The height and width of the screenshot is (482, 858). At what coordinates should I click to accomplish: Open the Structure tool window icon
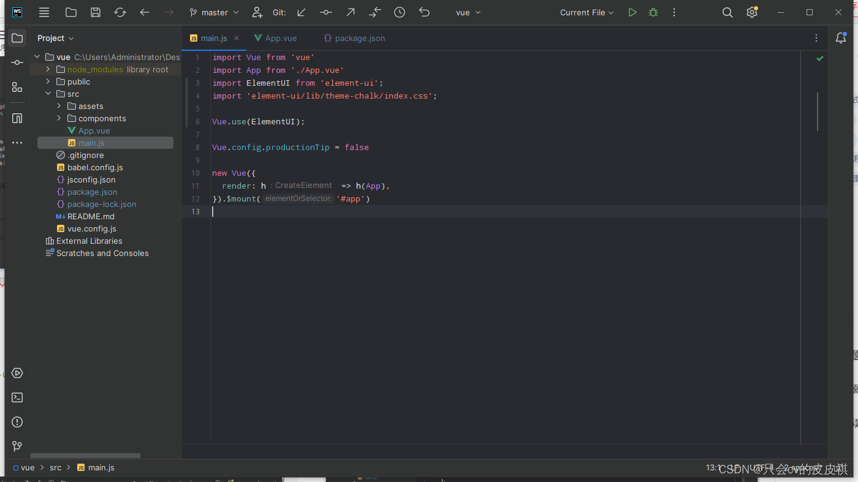(17, 88)
